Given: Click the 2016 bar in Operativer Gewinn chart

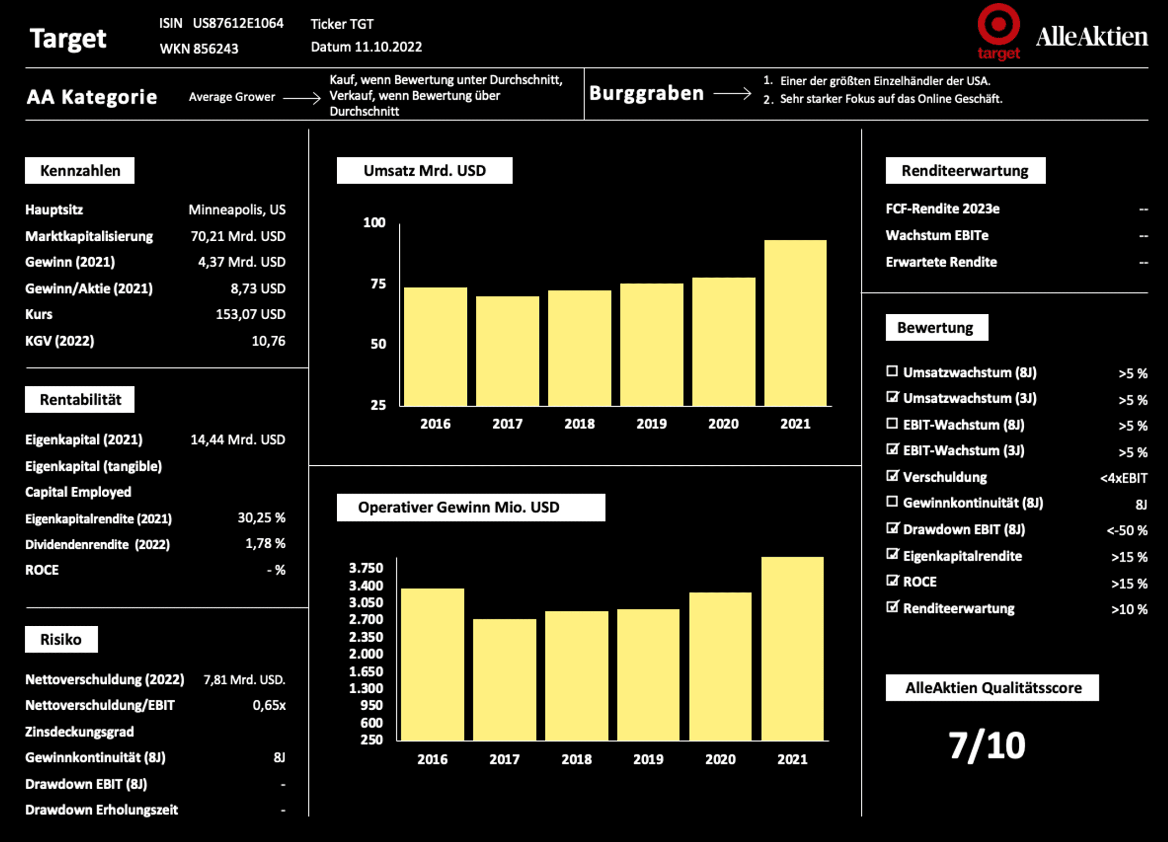Looking at the screenshot, I should (432, 664).
